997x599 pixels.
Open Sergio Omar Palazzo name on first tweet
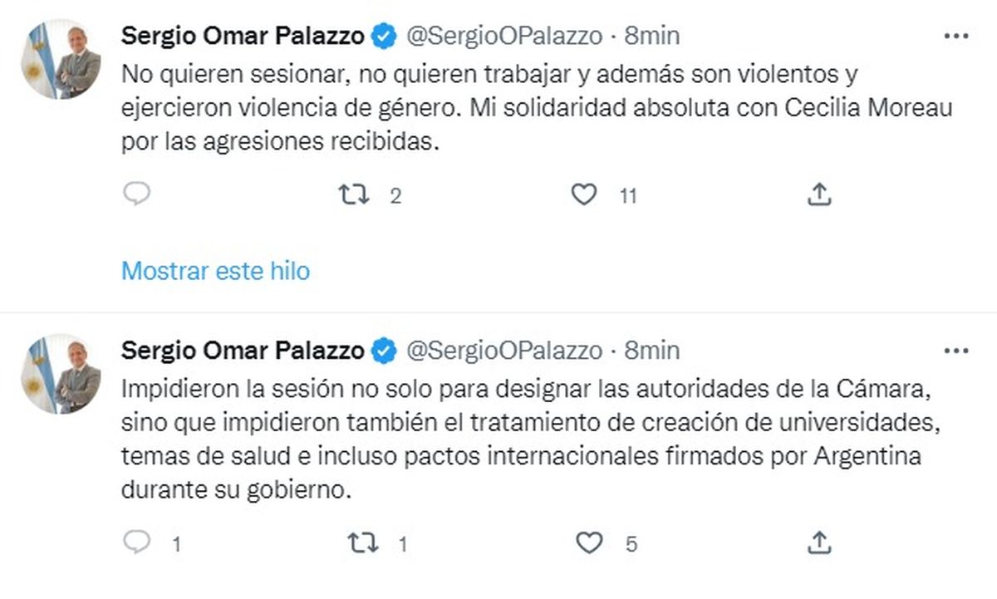click(243, 36)
